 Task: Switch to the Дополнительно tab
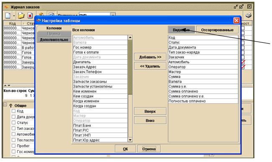point(54,40)
